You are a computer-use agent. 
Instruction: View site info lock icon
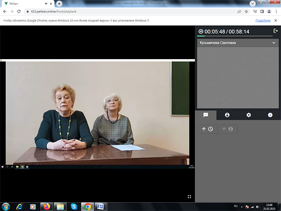tap(28, 11)
